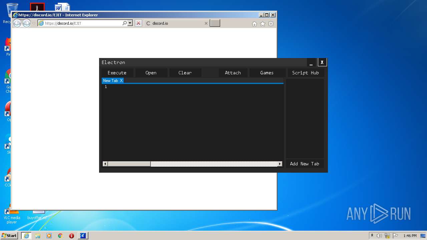
Task: Open Windows Media Player from taskbar
Action: coord(49,236)
